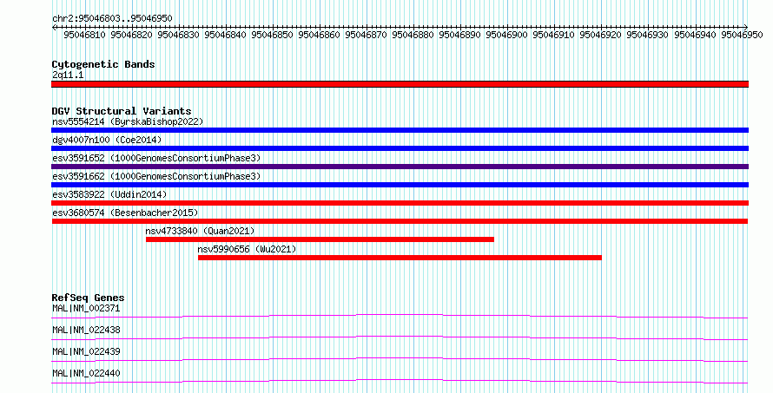Open variant label esv3591662 (1000GenomesConsortiumPhase3)
Image resolution: width=773 pixels, height=393 pixels.
click(x=156, y=176)
